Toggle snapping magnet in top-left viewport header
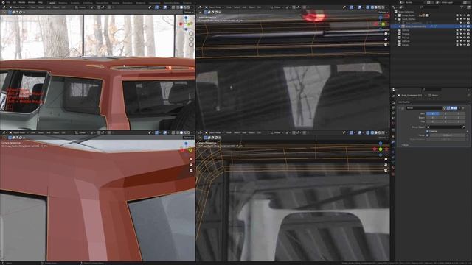The height and width of the screenshot is (265, 472). coord(98,7)
